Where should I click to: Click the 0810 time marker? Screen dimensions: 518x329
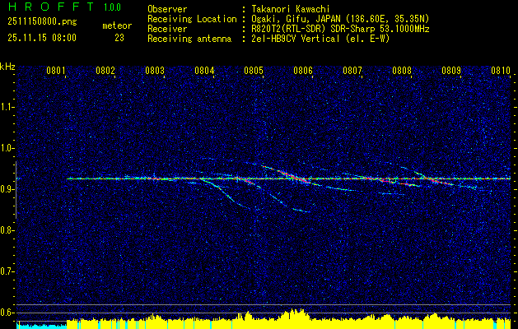[501, 71]
